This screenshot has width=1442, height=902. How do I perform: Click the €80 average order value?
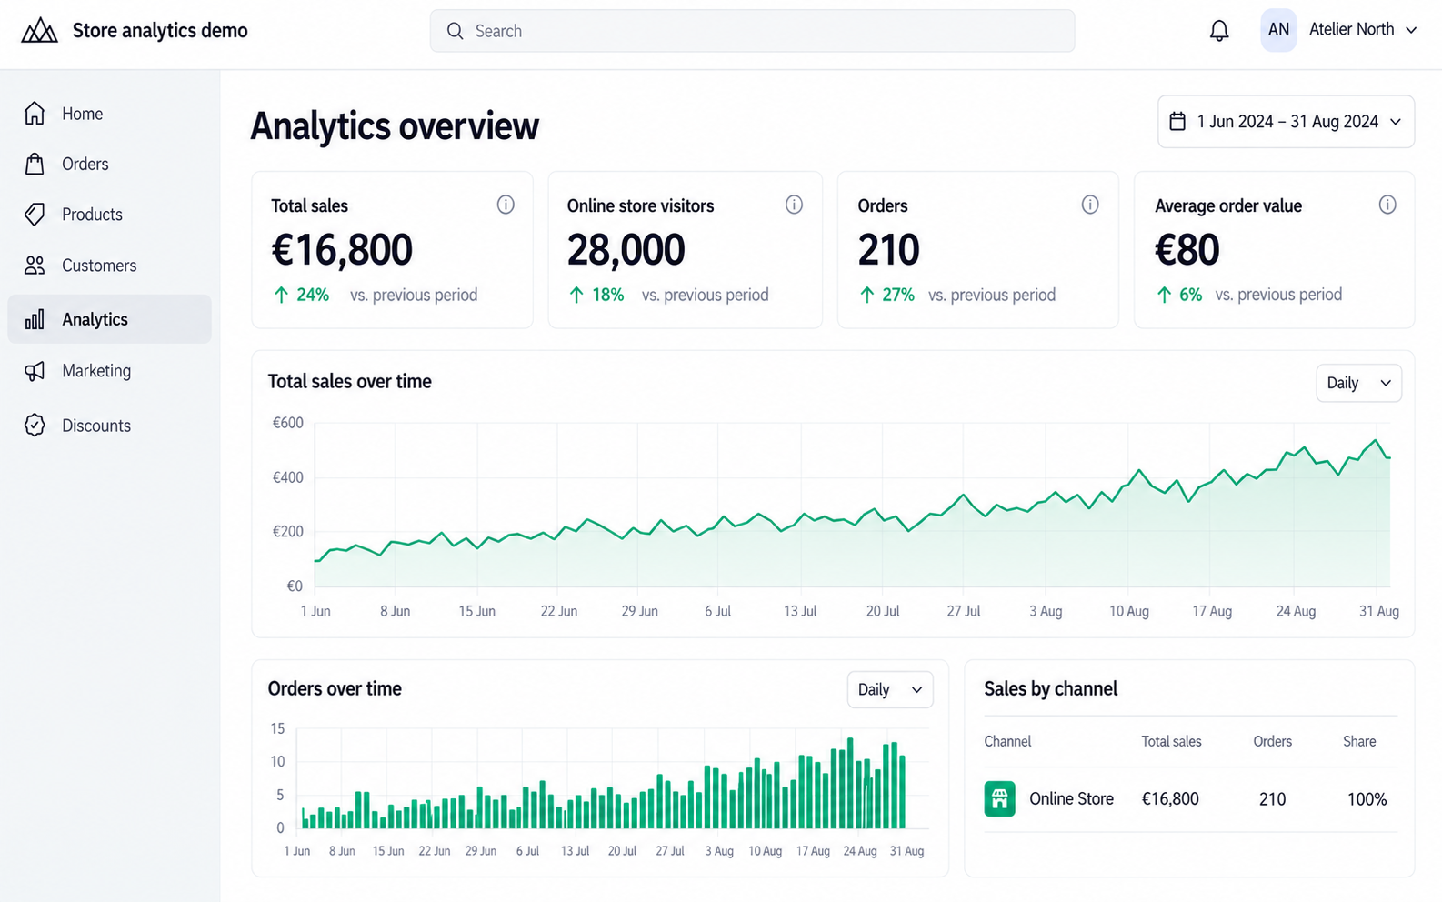coord(1187,250)
